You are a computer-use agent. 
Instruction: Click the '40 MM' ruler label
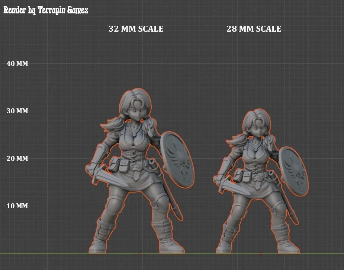[x=17, y=63]
